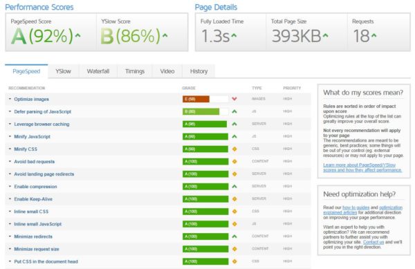Screen dimensions: 415x269
Task: Open the how to guides link
Action: pyautogui.click(x=356, y=207)
